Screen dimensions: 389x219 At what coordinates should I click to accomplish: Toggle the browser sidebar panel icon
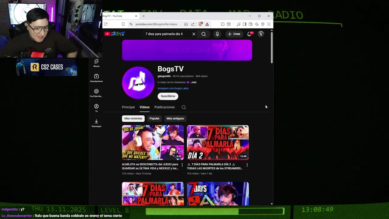click(x=244, y=24)
